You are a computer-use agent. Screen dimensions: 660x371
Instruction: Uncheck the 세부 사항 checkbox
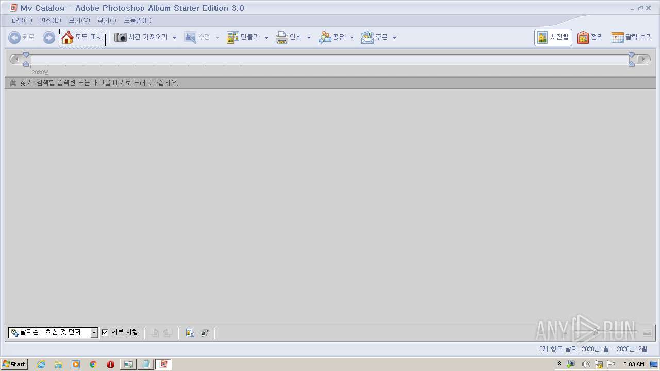tap(105, 332)
